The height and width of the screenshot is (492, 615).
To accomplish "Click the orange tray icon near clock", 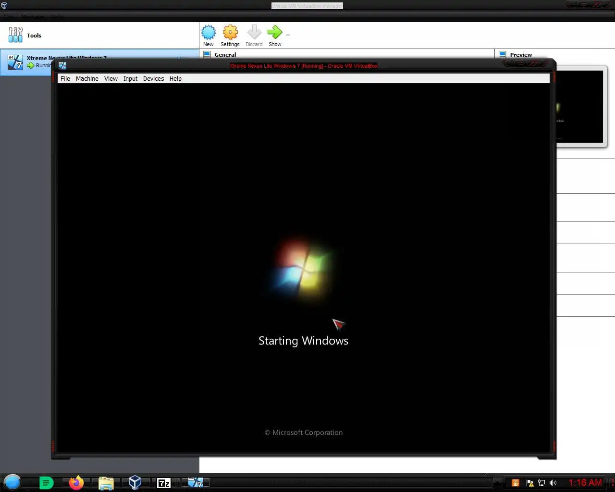I will tap(516, 483).
